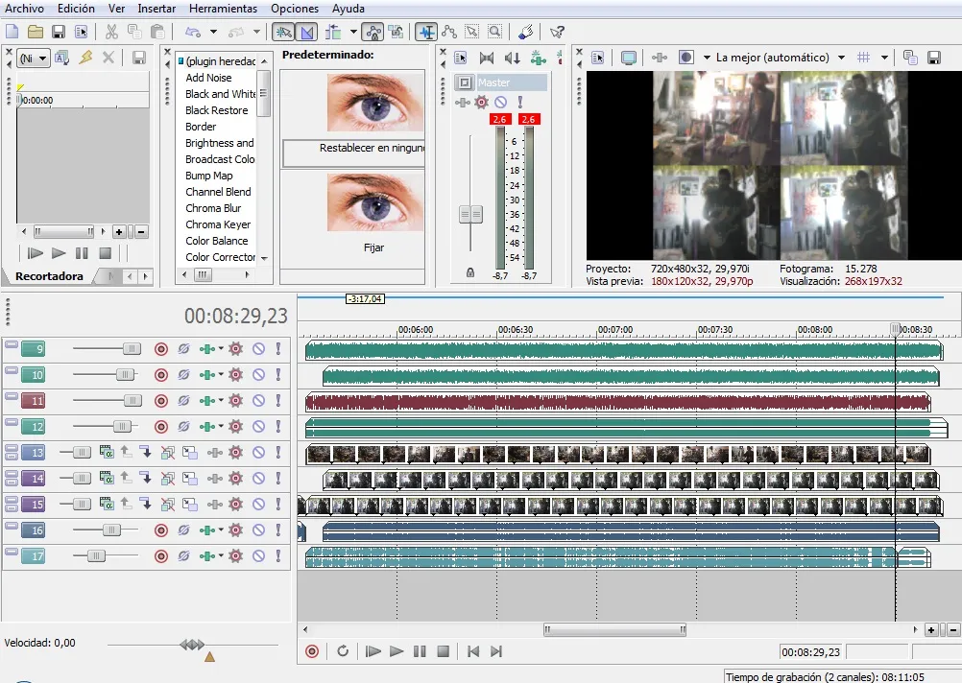Switch to the Recortadora tab
This screenshot has height=683, width=962.
pos(48,276)
